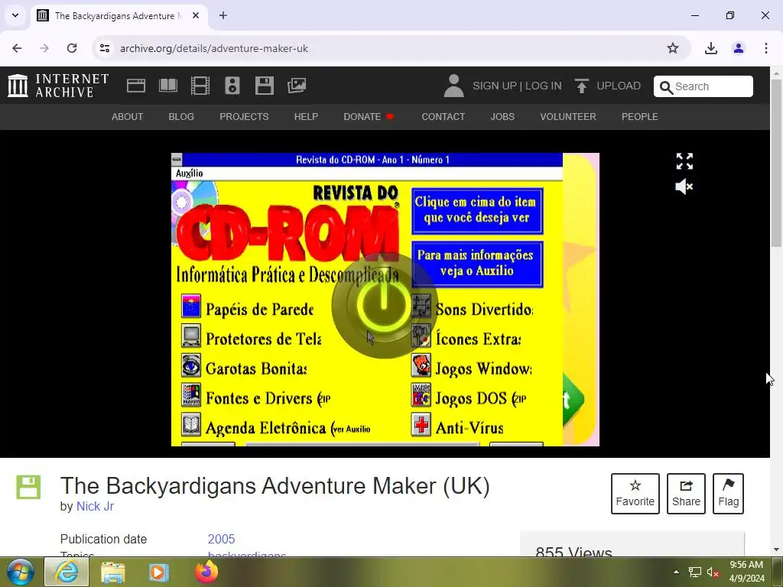The width and height of the screenshot is (783, 587).
Task: Reload the page with refresh icon
Action: click(72, 48)
